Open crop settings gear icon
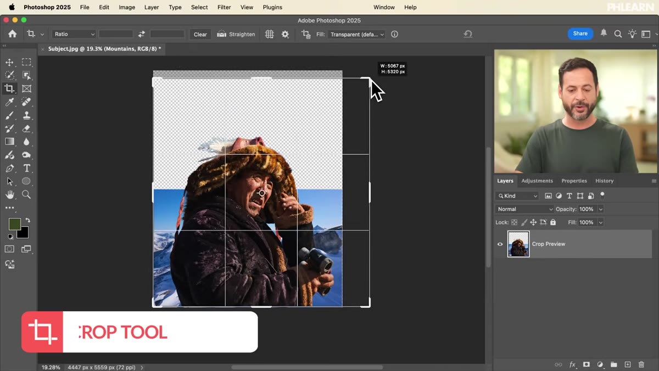Image resolution: width=659 pixels, height=371 pixels. pos(285,34)
